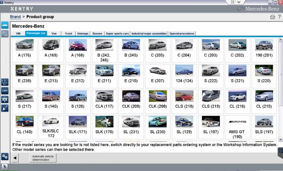Pick the SL (107) model series

coord(211,127)
